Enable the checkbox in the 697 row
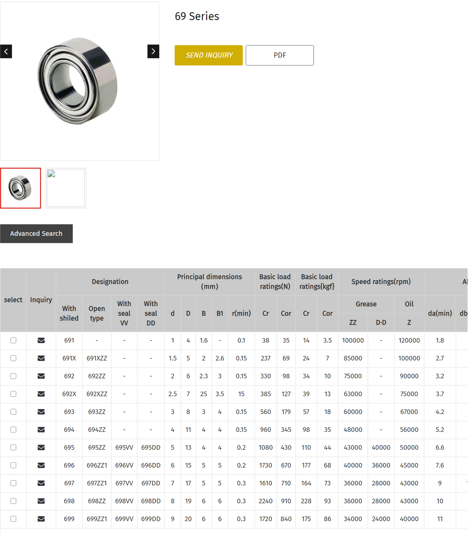This screenshot has height=534, width=468. (x=13, y=483)
